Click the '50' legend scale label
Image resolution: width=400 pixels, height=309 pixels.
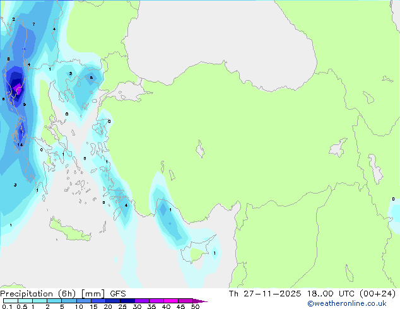click(195, 306)
